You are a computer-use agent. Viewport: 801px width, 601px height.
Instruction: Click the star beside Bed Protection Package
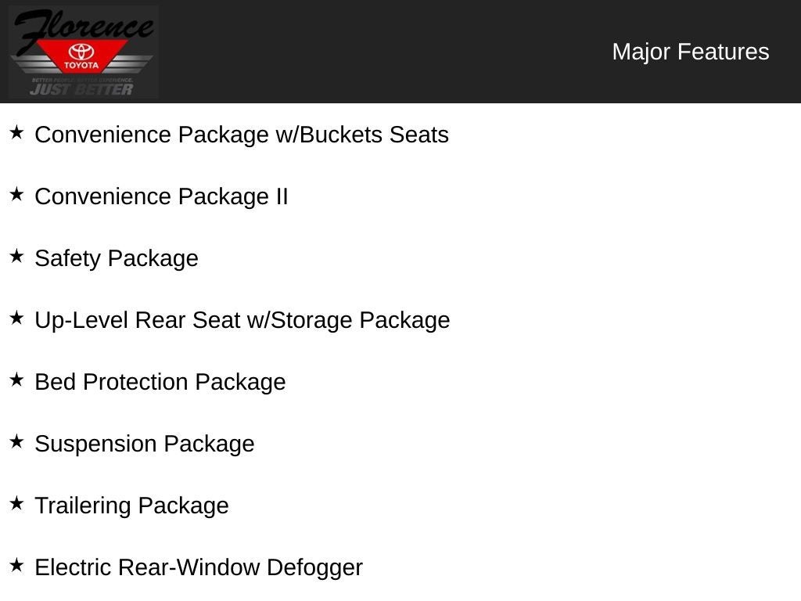pos(17,380)
